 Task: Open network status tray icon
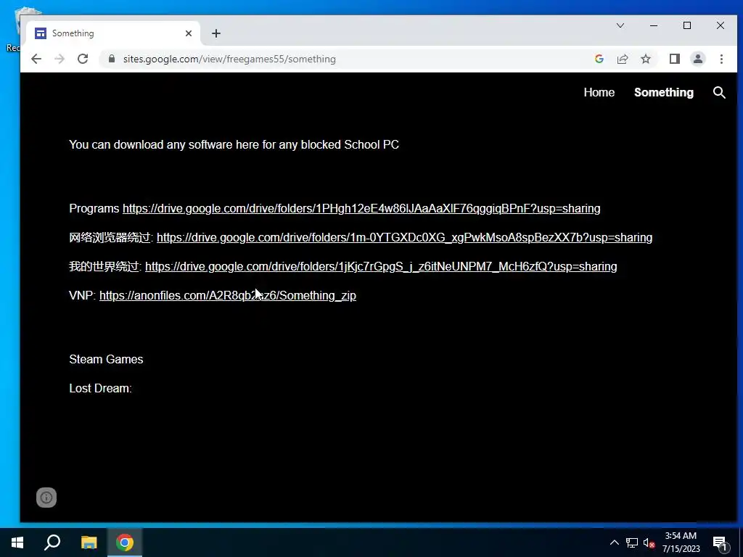click(x=632, y=542)
